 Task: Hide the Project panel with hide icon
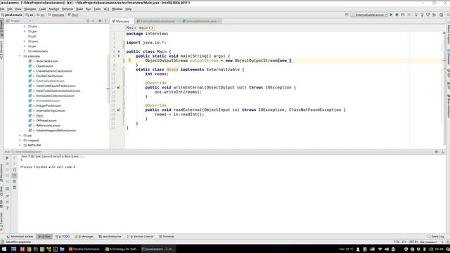tap(106, 21)
